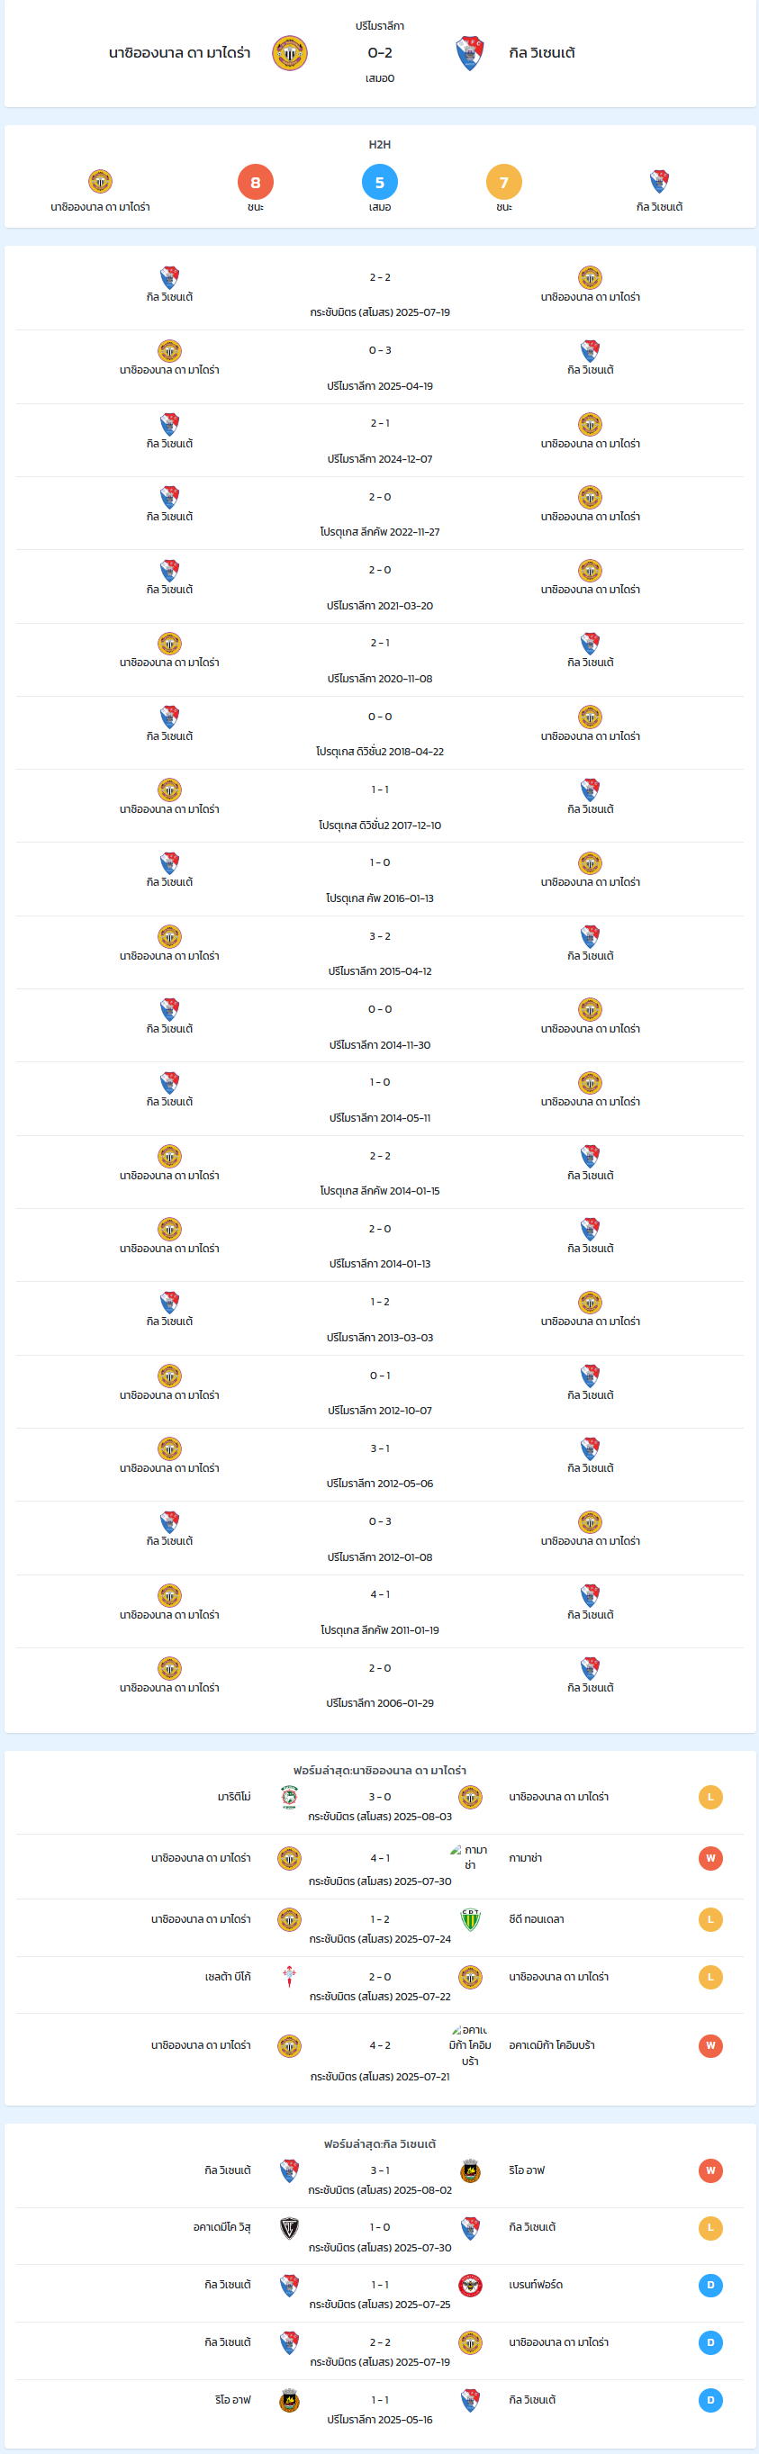Click the Gil Vicente name in header
The width and height of the screenshot is (759, 2454).
(542, 53)
